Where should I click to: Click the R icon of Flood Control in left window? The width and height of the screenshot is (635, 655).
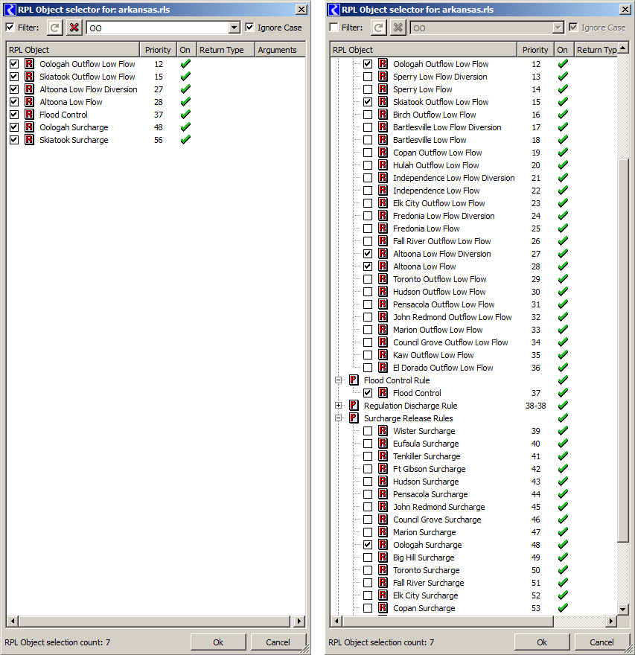pyautogui.click(x=29, y=115)
